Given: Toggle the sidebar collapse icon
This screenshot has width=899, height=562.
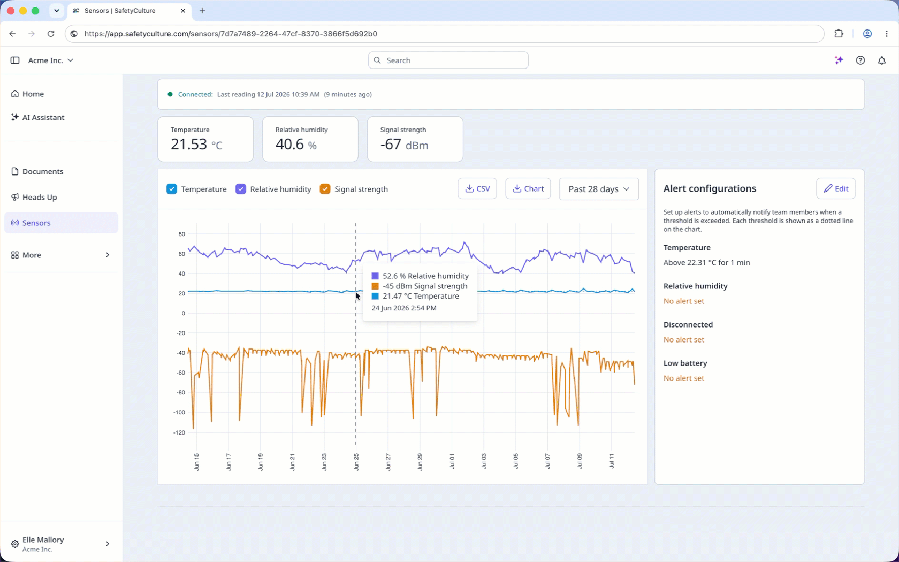Looking at the screenshot, I should pos(15,60).
